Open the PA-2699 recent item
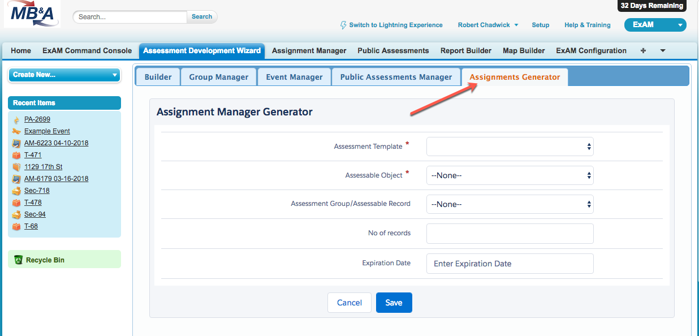Screen dimensions: 699x336 (37, 119)
